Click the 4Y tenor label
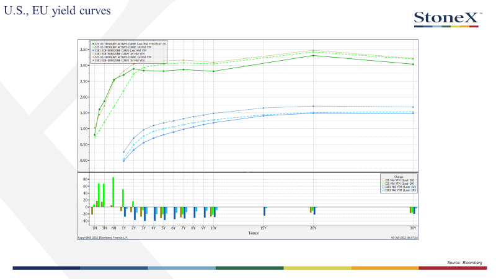This screenshot has width=496, height=279. 153,228
